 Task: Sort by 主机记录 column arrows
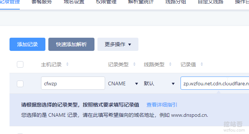pyautogui.click(x=67, y=64)
